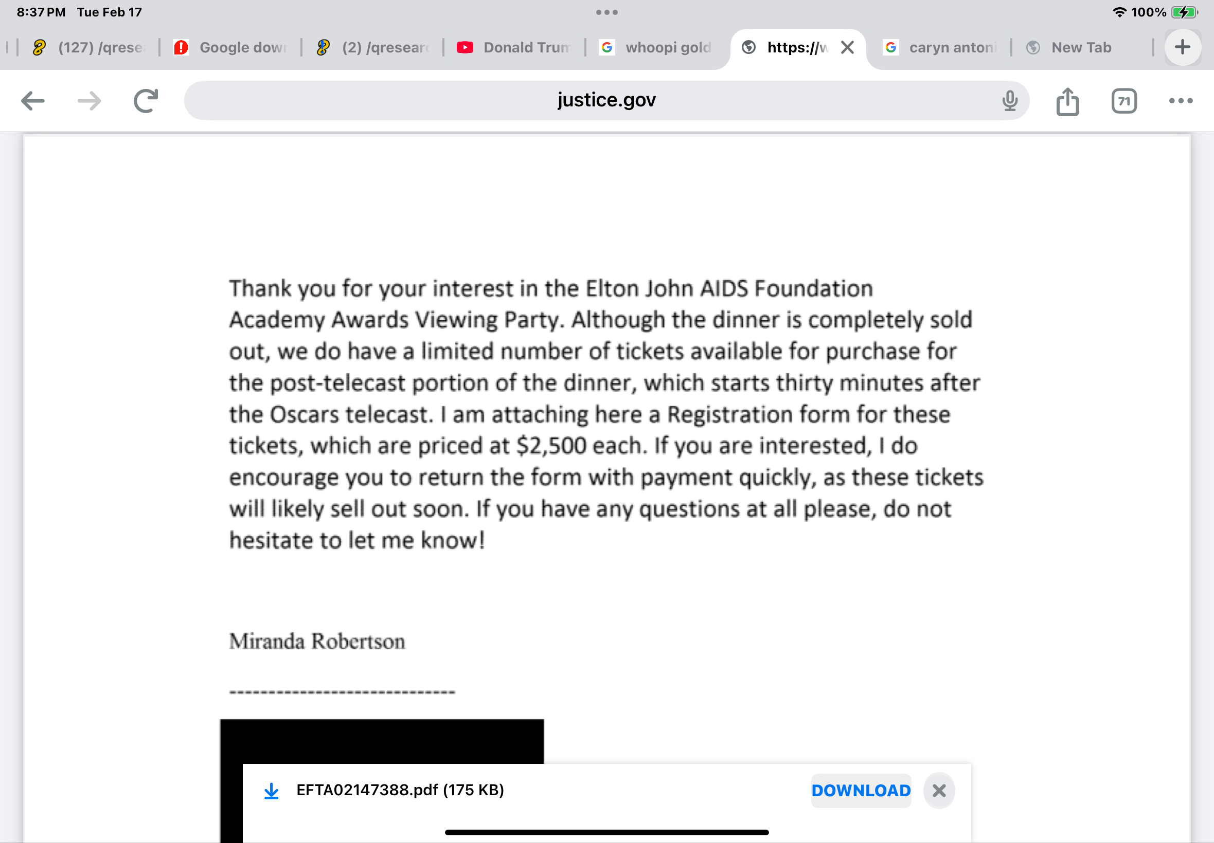Image resolution: width=1214 pixels, height=843 pixels.
Task: Open the browser three-dot menu
Action: [x=1180, y=100]
